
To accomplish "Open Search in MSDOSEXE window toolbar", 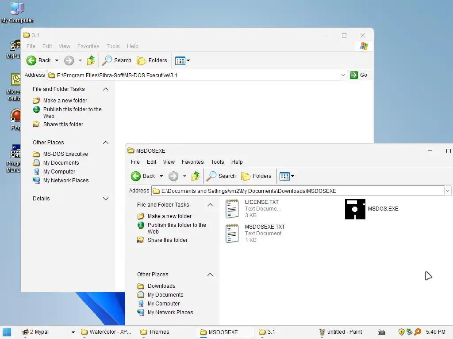I will pyautogui.click(x=221, y=176).
